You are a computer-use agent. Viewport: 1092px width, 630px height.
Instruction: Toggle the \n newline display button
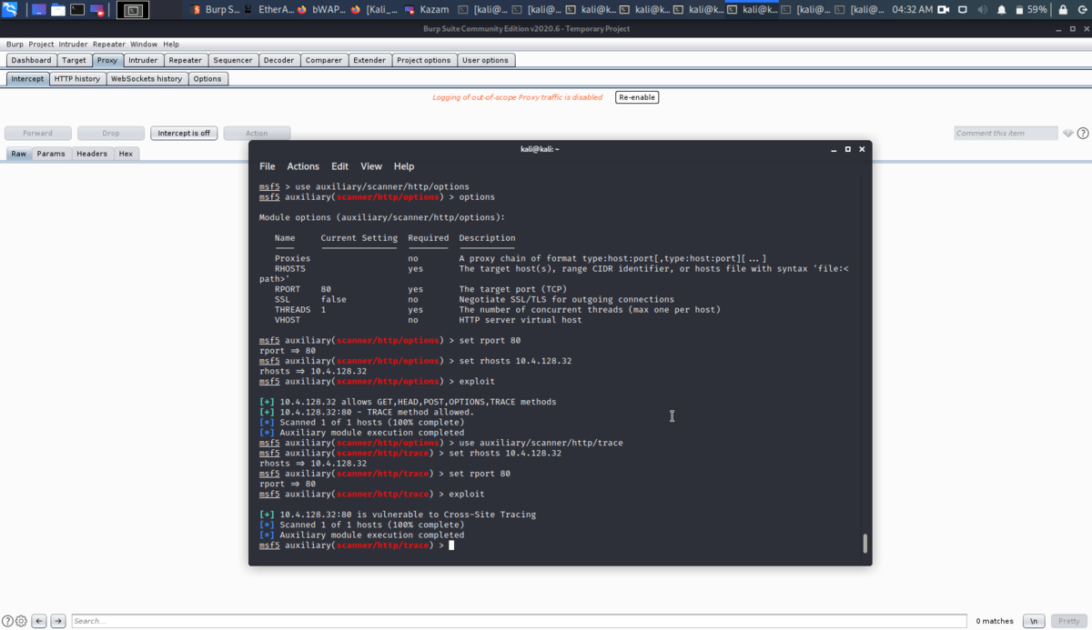tap(1034, 621)
